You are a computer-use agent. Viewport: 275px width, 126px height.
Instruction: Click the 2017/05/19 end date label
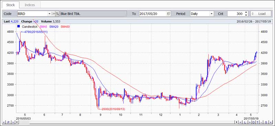pyautogui.click(x=251, y=118)
